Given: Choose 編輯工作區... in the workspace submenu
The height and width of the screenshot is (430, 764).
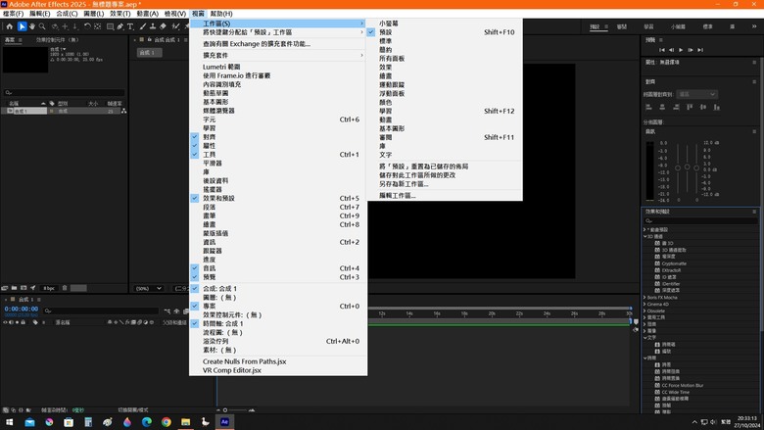Looking at the screenshot, I should point(445,196).
